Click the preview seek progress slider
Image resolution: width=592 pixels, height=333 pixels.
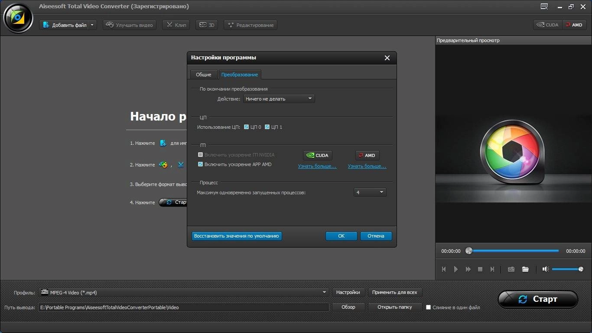pyautogui.click(x=512, y=251)
